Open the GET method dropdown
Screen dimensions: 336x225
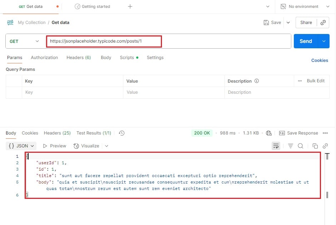[24, 41]
